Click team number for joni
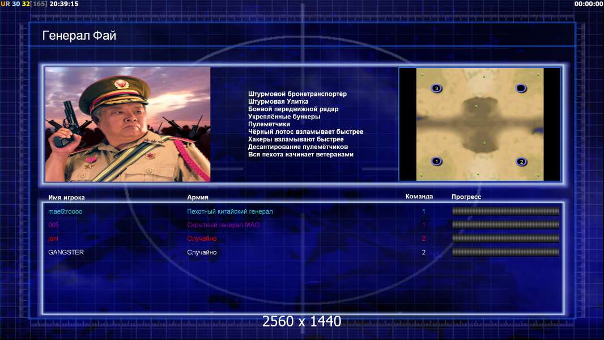Image resolution: width=604 pixels, height=340 pixels. coord(423,239)
